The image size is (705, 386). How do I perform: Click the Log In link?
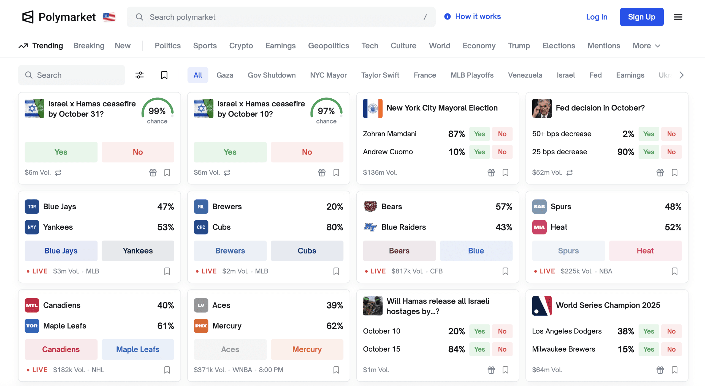point(596,17)
